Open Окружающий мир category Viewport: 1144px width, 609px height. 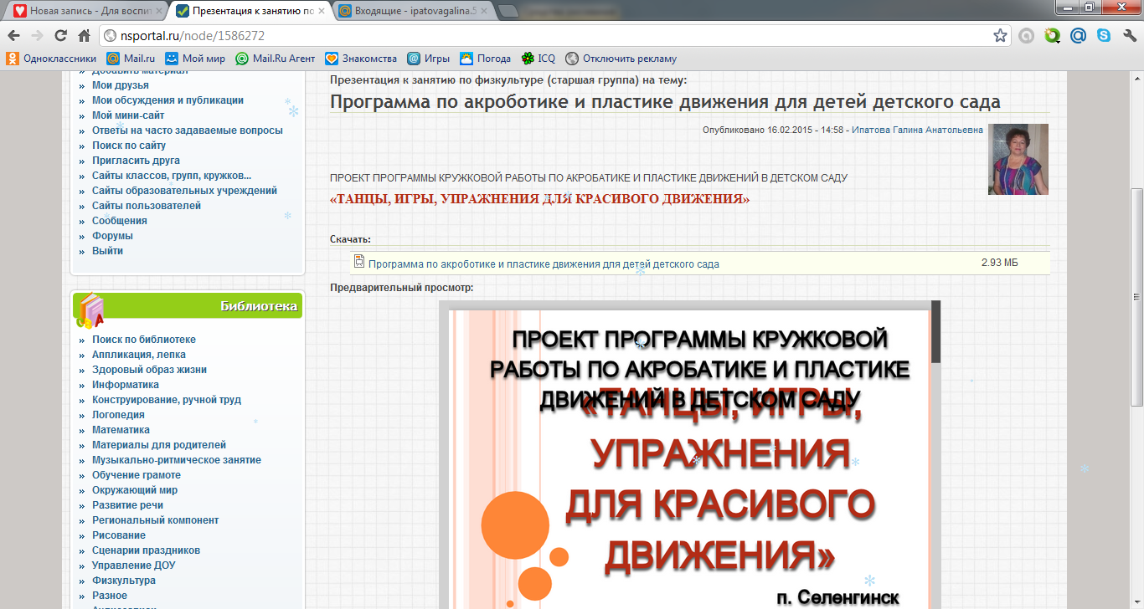click(135, 490)
